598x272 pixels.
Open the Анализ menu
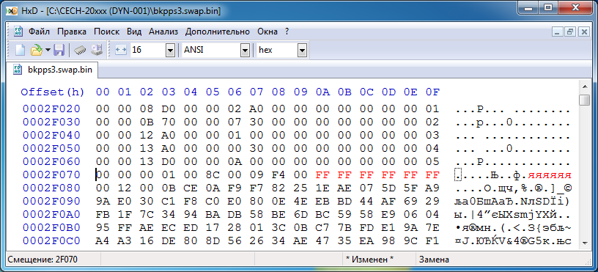click(163, 32)
